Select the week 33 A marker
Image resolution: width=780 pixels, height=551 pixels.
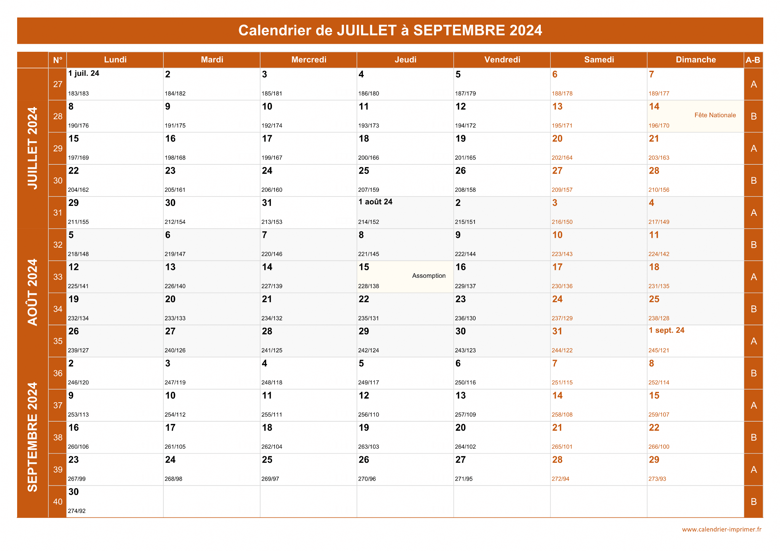click(753, 277)
